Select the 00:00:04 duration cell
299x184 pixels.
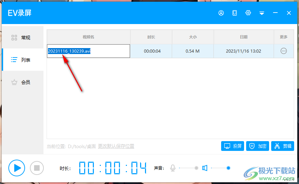[151, 51]
